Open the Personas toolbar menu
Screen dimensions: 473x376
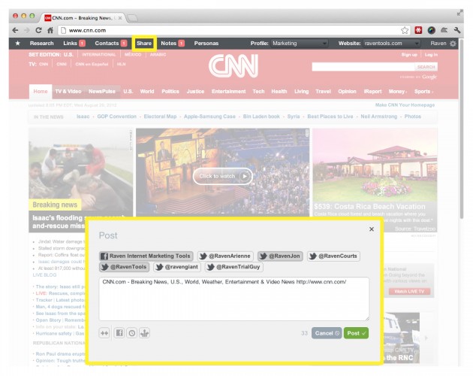[x=206, y=43]
